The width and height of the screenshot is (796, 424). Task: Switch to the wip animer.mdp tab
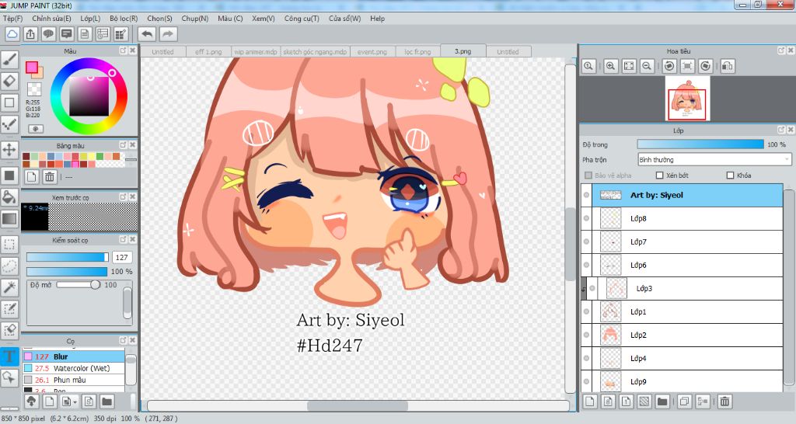tap(255, 52)
